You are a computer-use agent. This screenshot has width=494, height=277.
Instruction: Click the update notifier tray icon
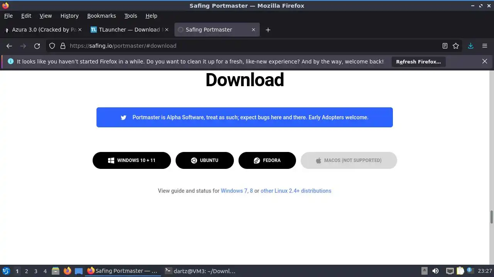(470, 271)
